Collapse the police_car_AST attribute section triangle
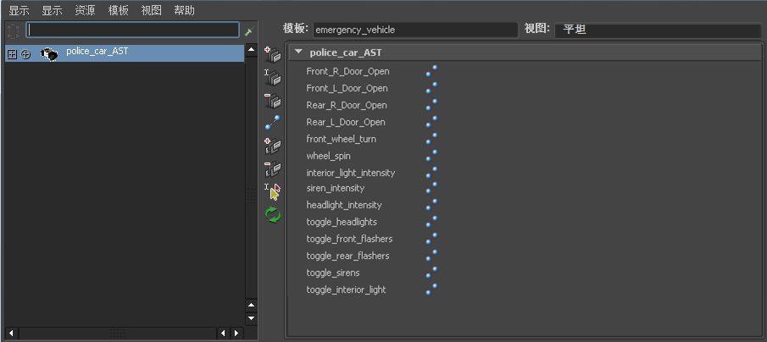The height and width of the screenshot is (342, 767). coord(299,52)
